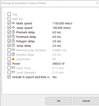Enable the Pipeline delay checkbox
Viewport: 99px width, 106px height.
coord(9,54)
